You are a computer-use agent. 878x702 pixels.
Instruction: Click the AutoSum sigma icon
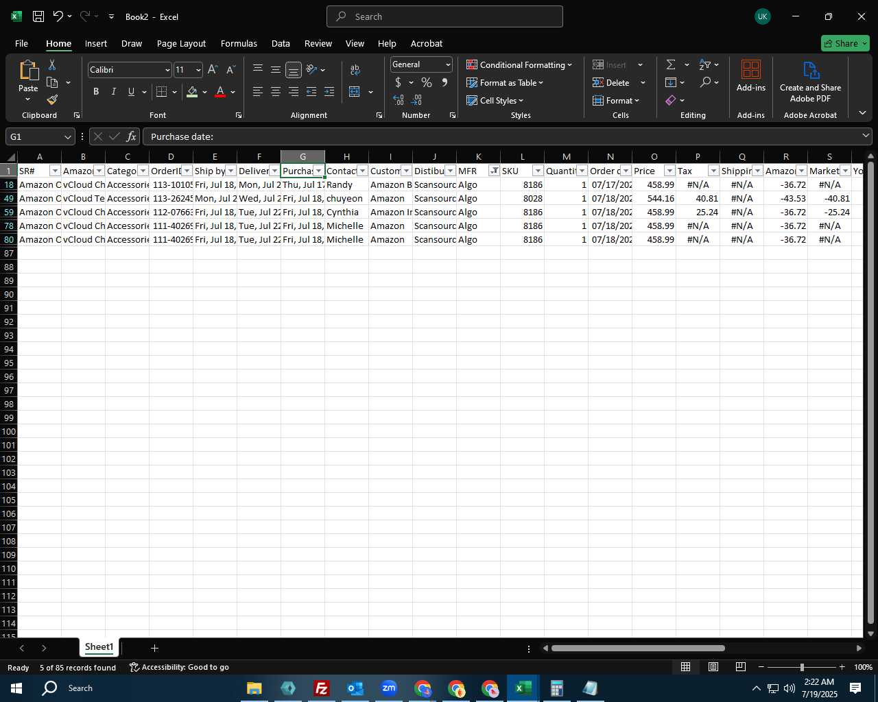point(671,64)
